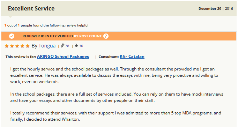Click the December 29 2016 date
The image size is (238, 127).
coord(216,9)
